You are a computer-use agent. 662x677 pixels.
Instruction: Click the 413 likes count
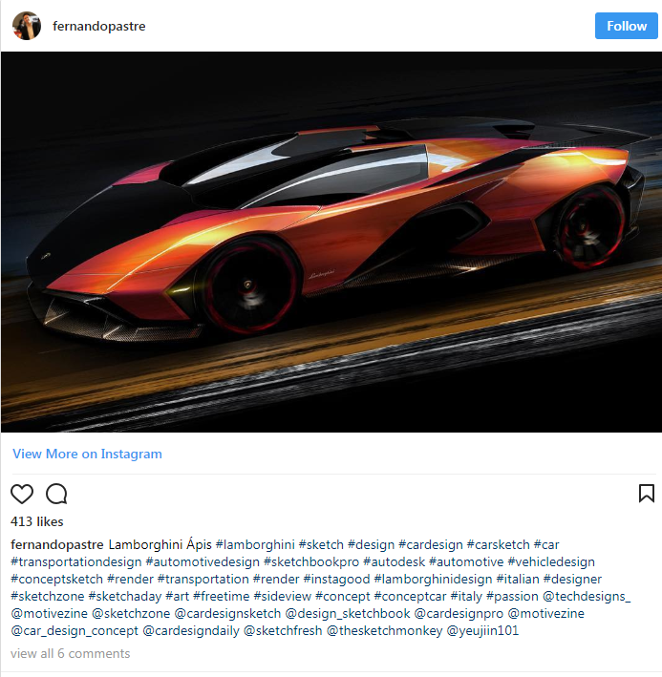click(x=37, y=521)
